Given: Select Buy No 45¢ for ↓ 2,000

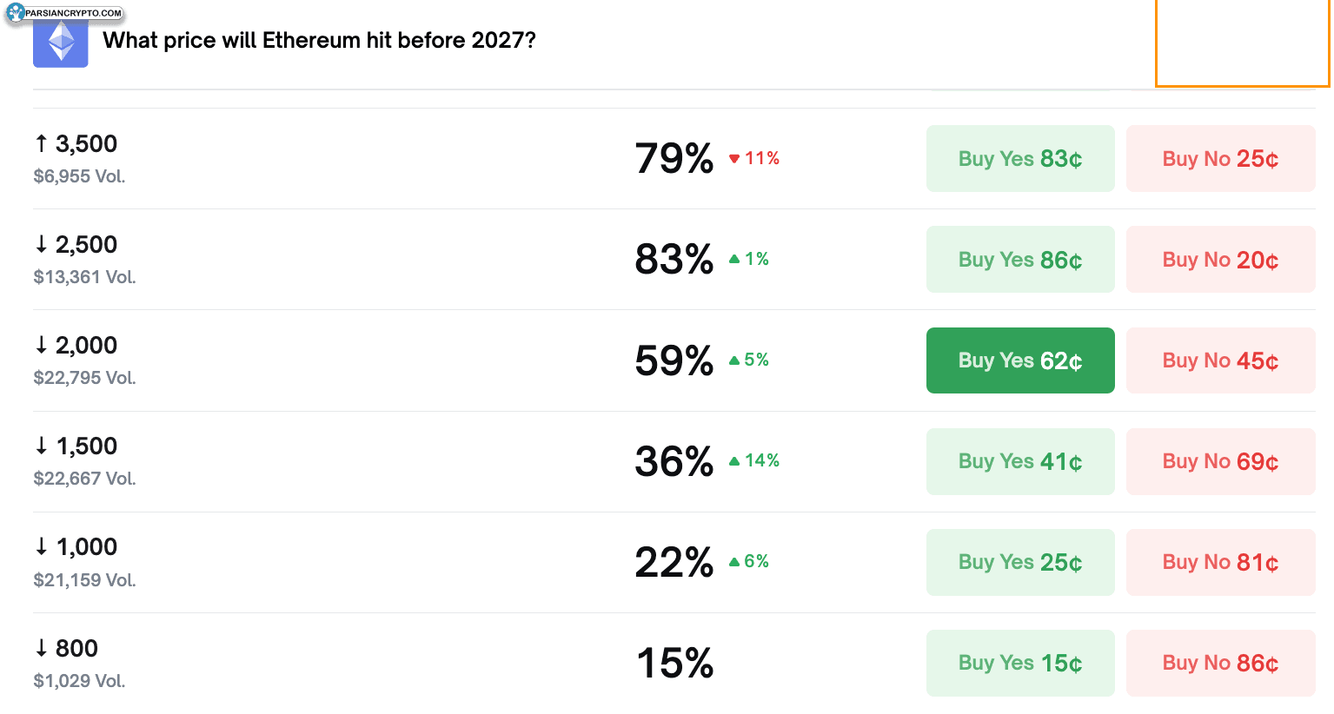Looking at the screenshot, I should coord(1220,360).
